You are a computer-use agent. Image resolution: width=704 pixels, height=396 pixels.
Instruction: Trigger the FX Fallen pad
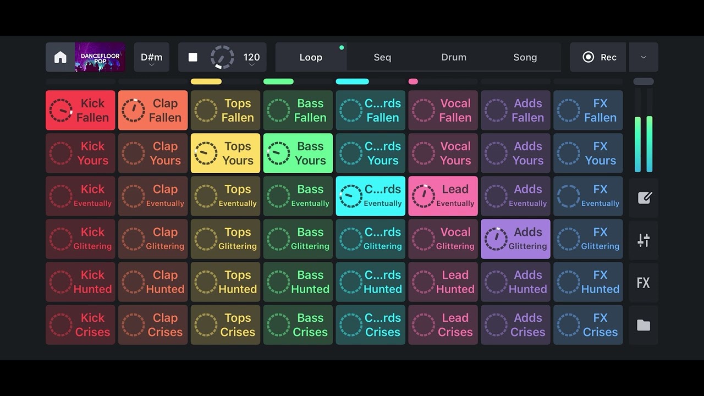tap(588, 111)
